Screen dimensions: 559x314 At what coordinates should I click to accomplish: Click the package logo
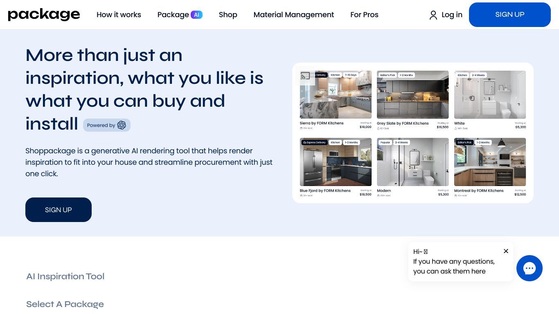point(44,15)
